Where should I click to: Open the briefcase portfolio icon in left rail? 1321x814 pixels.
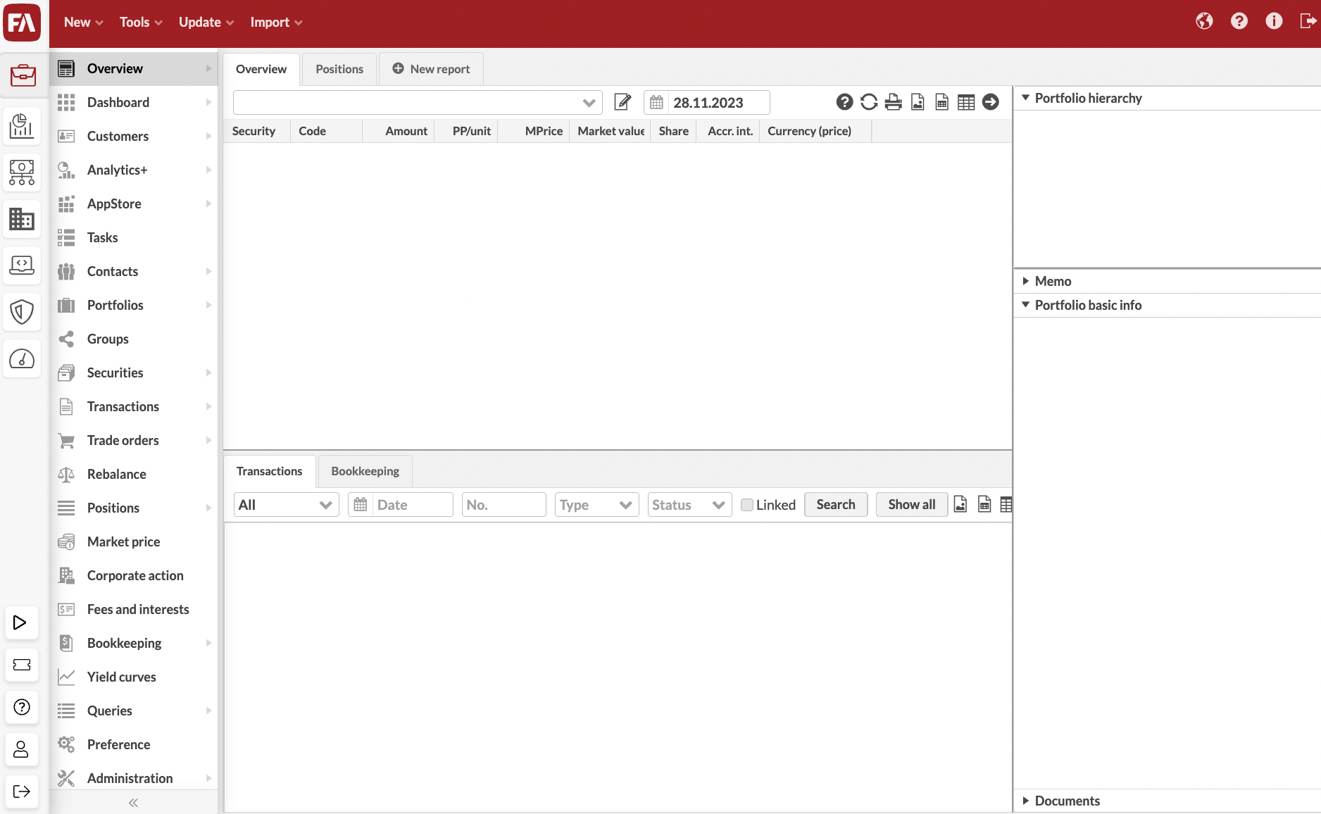click(x=23, y=74)
